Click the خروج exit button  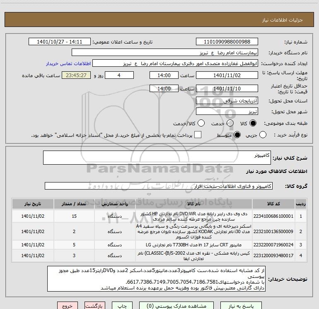point(68,306)
